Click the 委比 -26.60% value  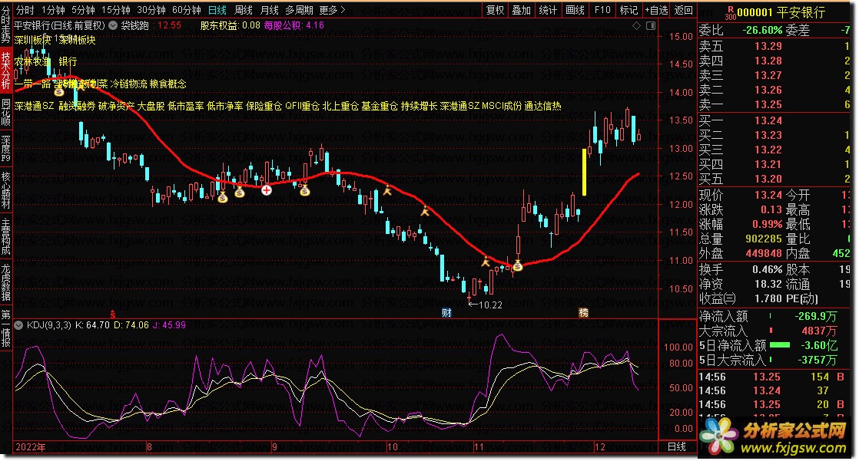[762, 30]
